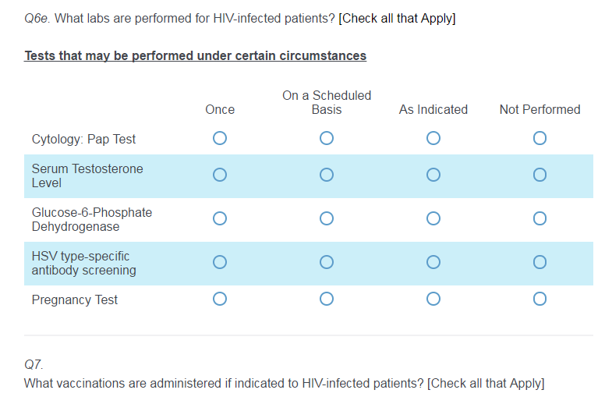605x404 pixels.
Task: Select Once for Pregnancy Test
Action: pyautogui.click(x=220, y=299)
